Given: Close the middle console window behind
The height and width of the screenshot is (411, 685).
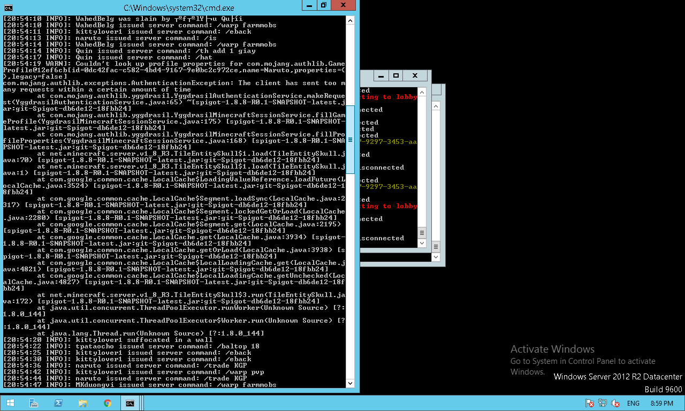Looking at the screenshot, I should [415, 75].
